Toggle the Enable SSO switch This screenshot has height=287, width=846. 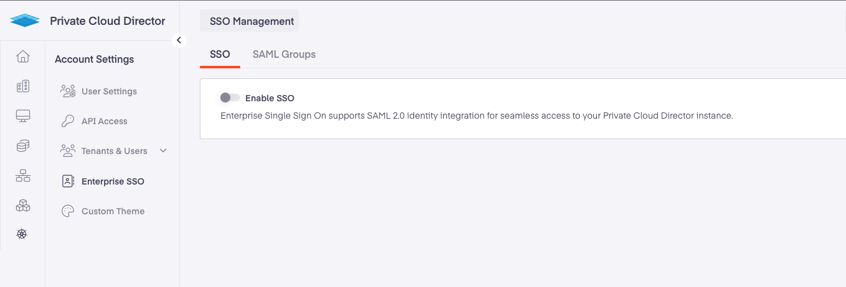point(230,98)
